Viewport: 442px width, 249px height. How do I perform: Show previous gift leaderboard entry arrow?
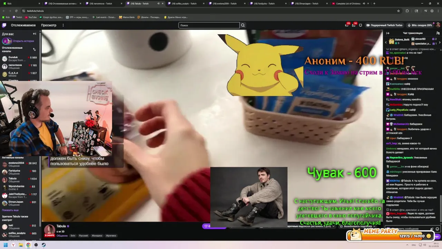click(x=386, y=42)
